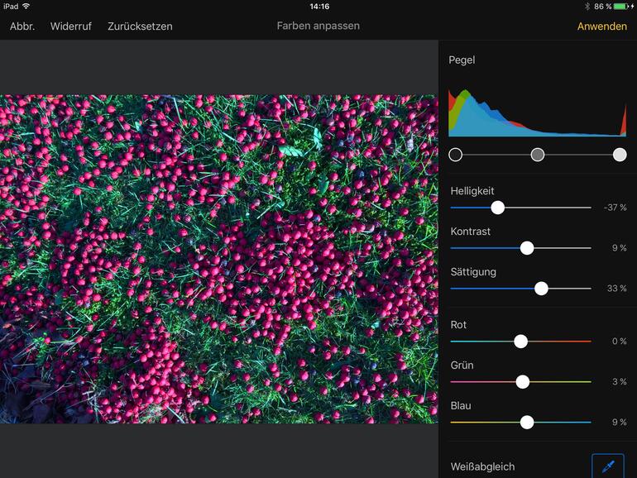Tap the Widerruf undo button
Screen dimensions: 637x478
click(70, 26)
